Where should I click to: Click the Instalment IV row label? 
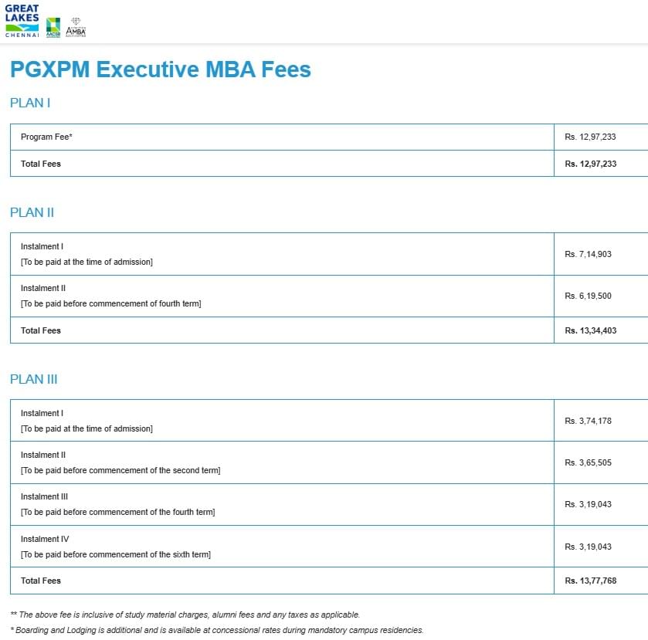(45, 539)
